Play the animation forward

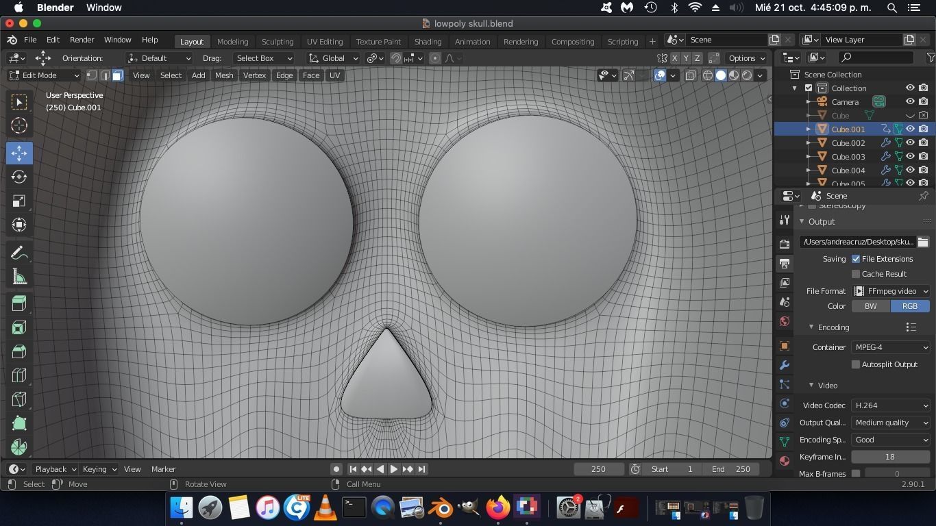click(394, 469)
